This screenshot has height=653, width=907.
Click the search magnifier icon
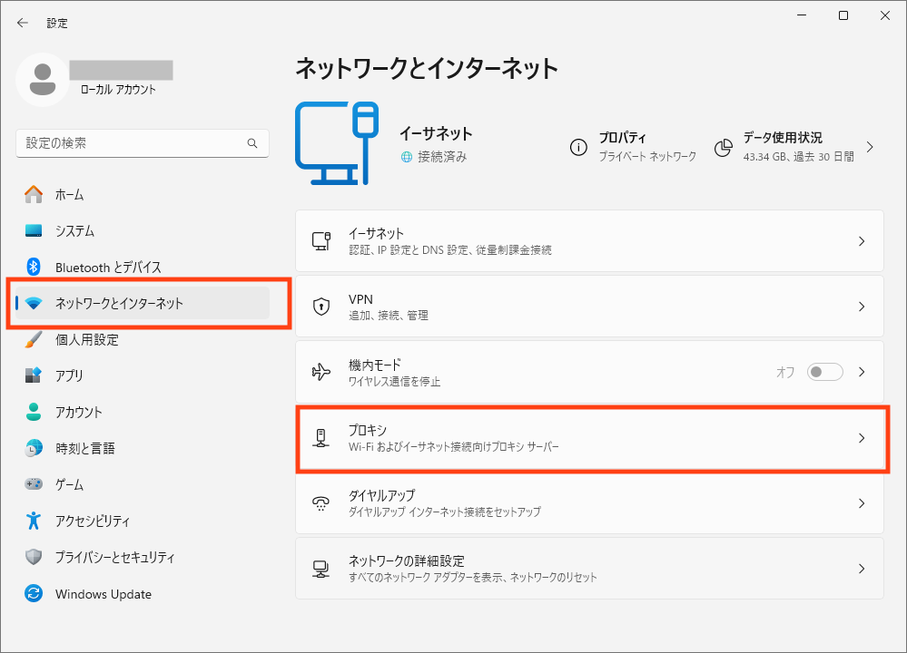(x=252, y=143)
